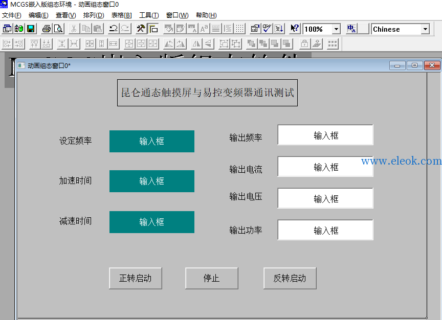The width and height of the screenshot is (442, 320).
Task: Open the toolbox hammer icon
Action: click(141, 29)
